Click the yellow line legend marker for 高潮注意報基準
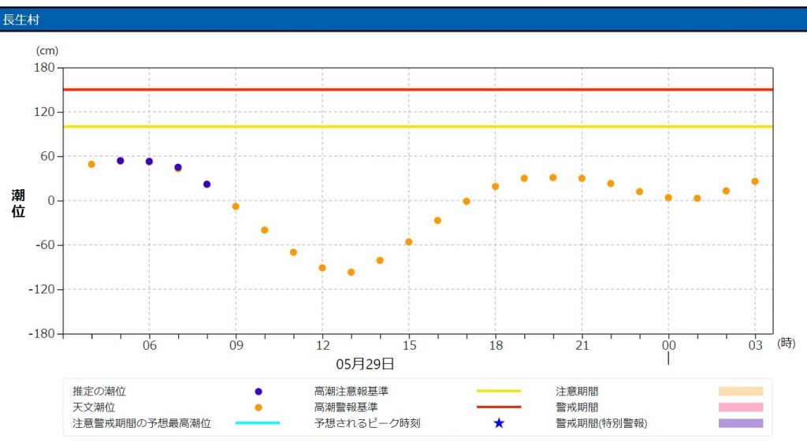 click(499, 391)
